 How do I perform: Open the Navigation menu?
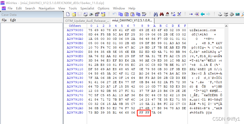[47, 8]
